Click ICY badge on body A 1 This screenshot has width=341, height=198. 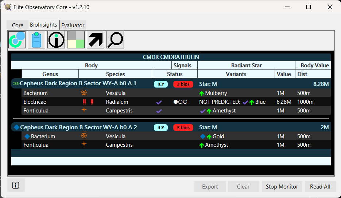[161, 84]
